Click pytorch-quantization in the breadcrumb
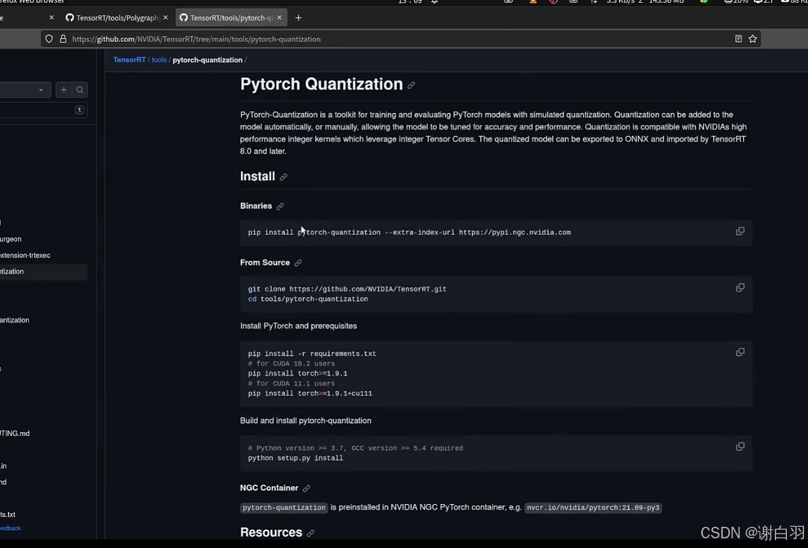This screenshot has height=548, width=808. point(207,60)
